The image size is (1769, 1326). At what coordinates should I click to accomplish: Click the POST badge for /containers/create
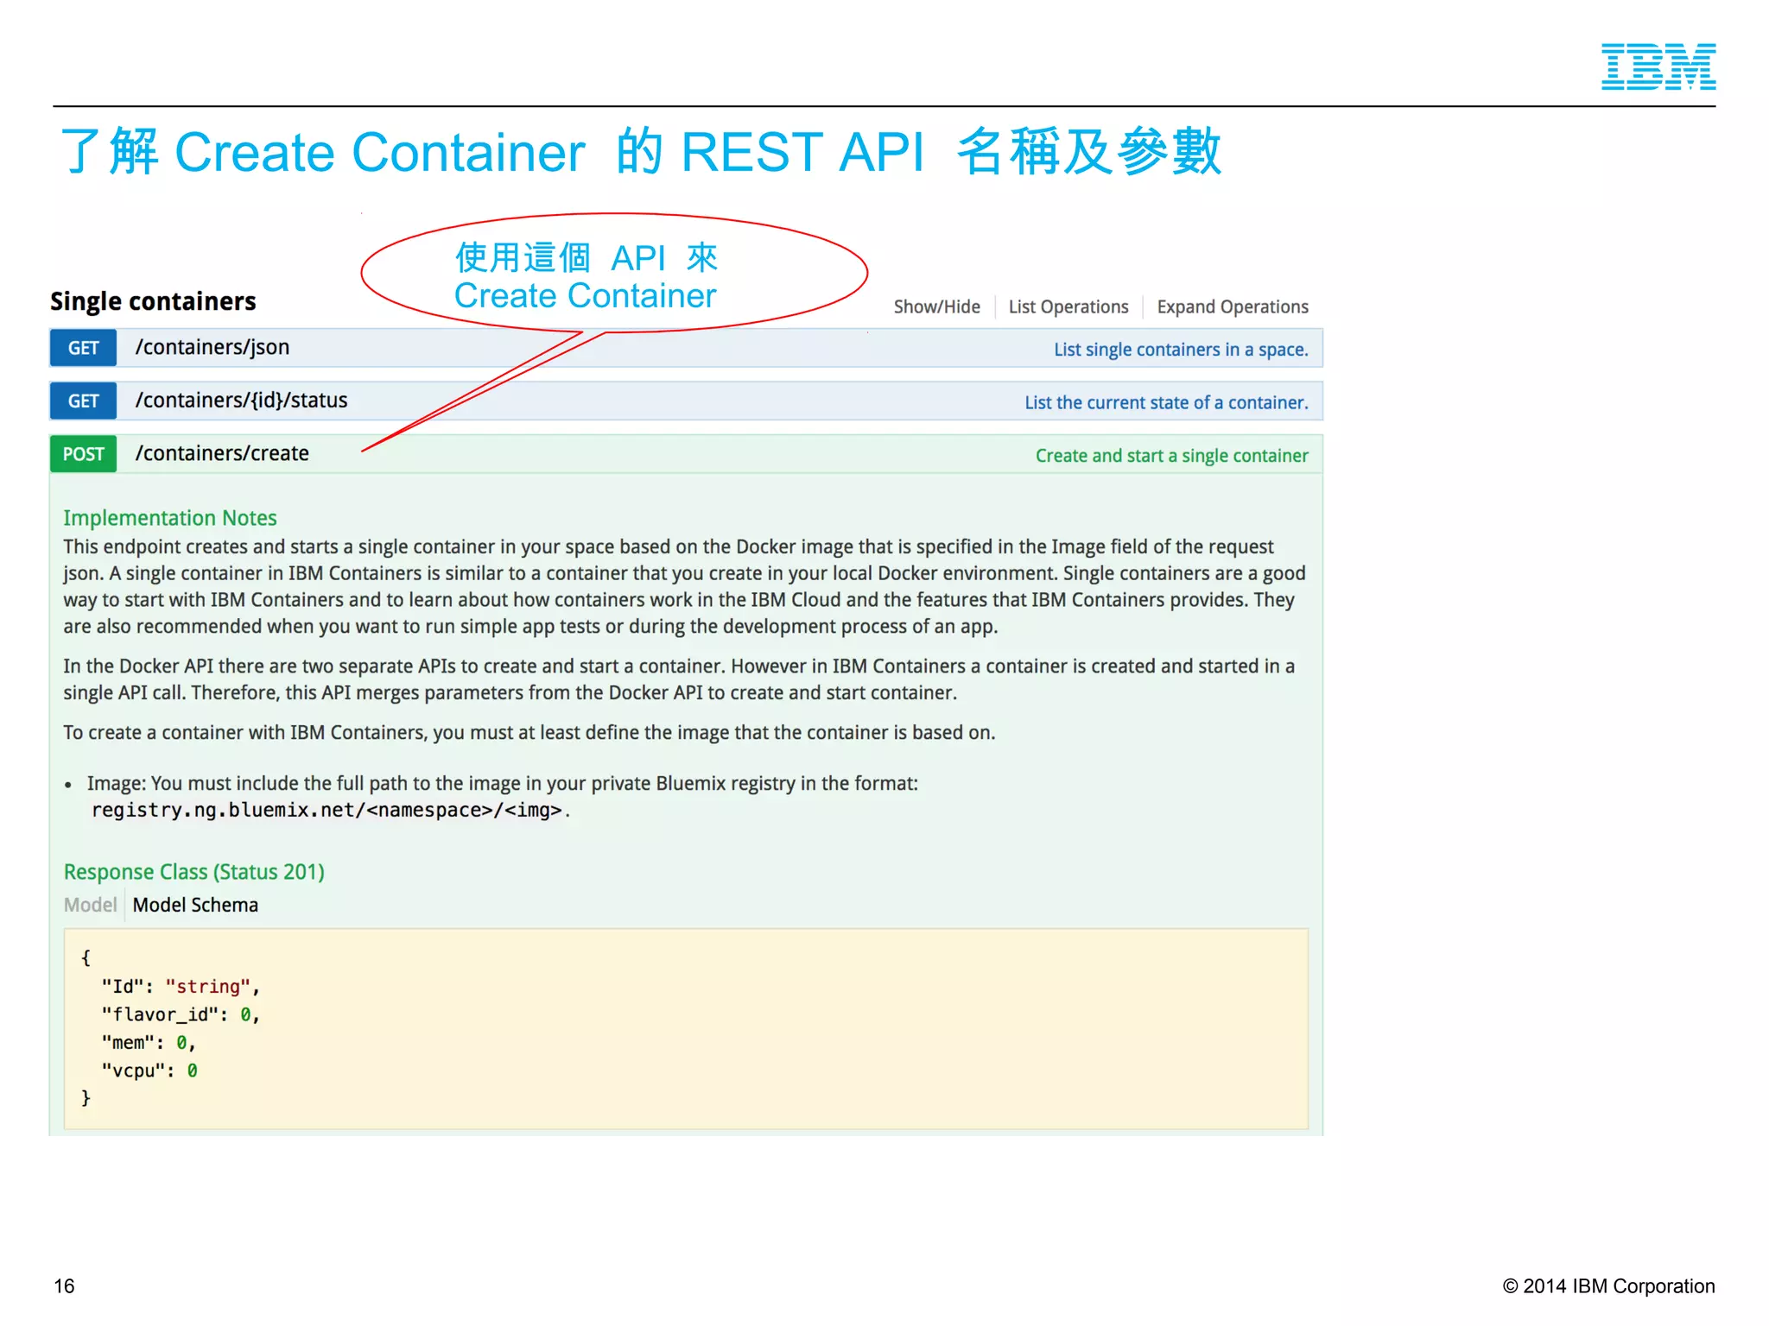84,454
